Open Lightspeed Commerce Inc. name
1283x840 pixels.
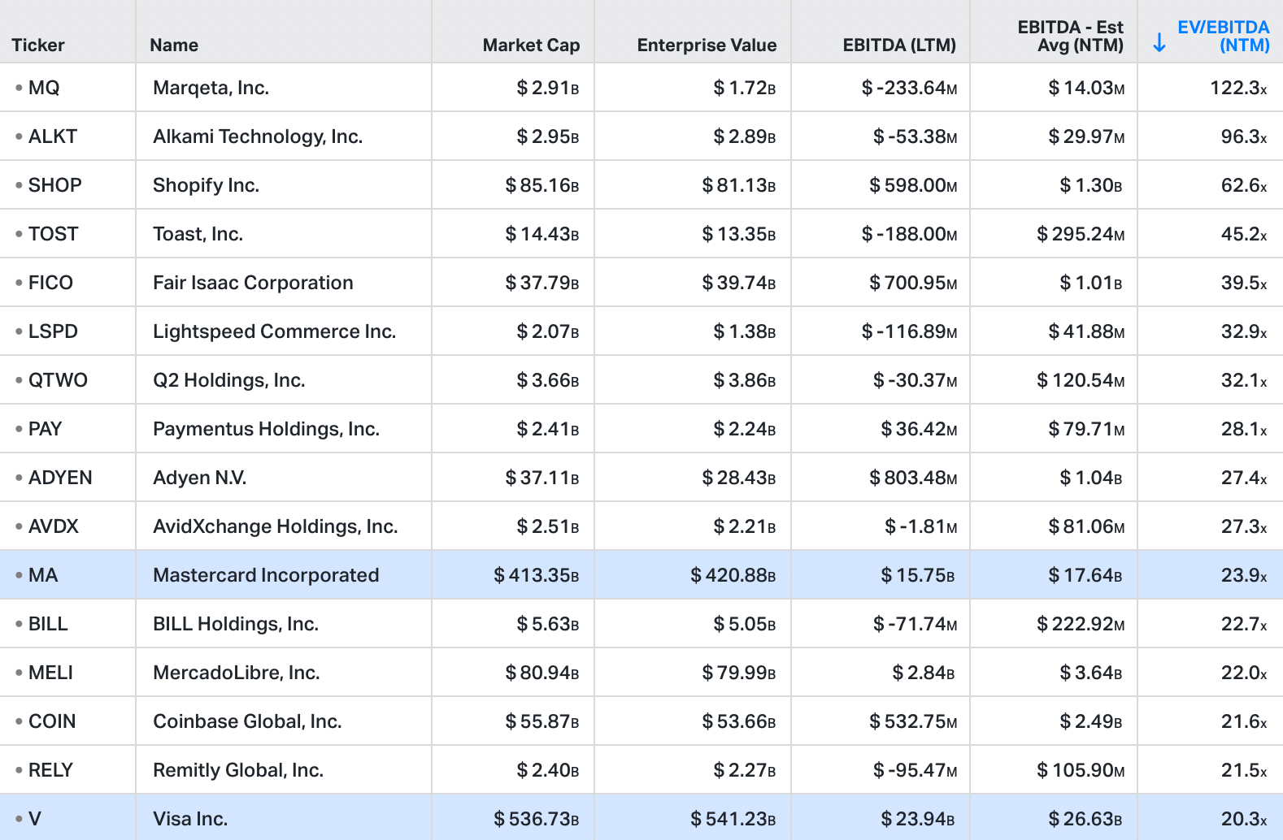(x=274, y=331)
